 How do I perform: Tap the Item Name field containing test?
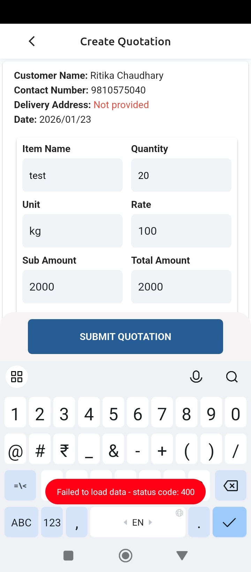[x=73, y=175]
